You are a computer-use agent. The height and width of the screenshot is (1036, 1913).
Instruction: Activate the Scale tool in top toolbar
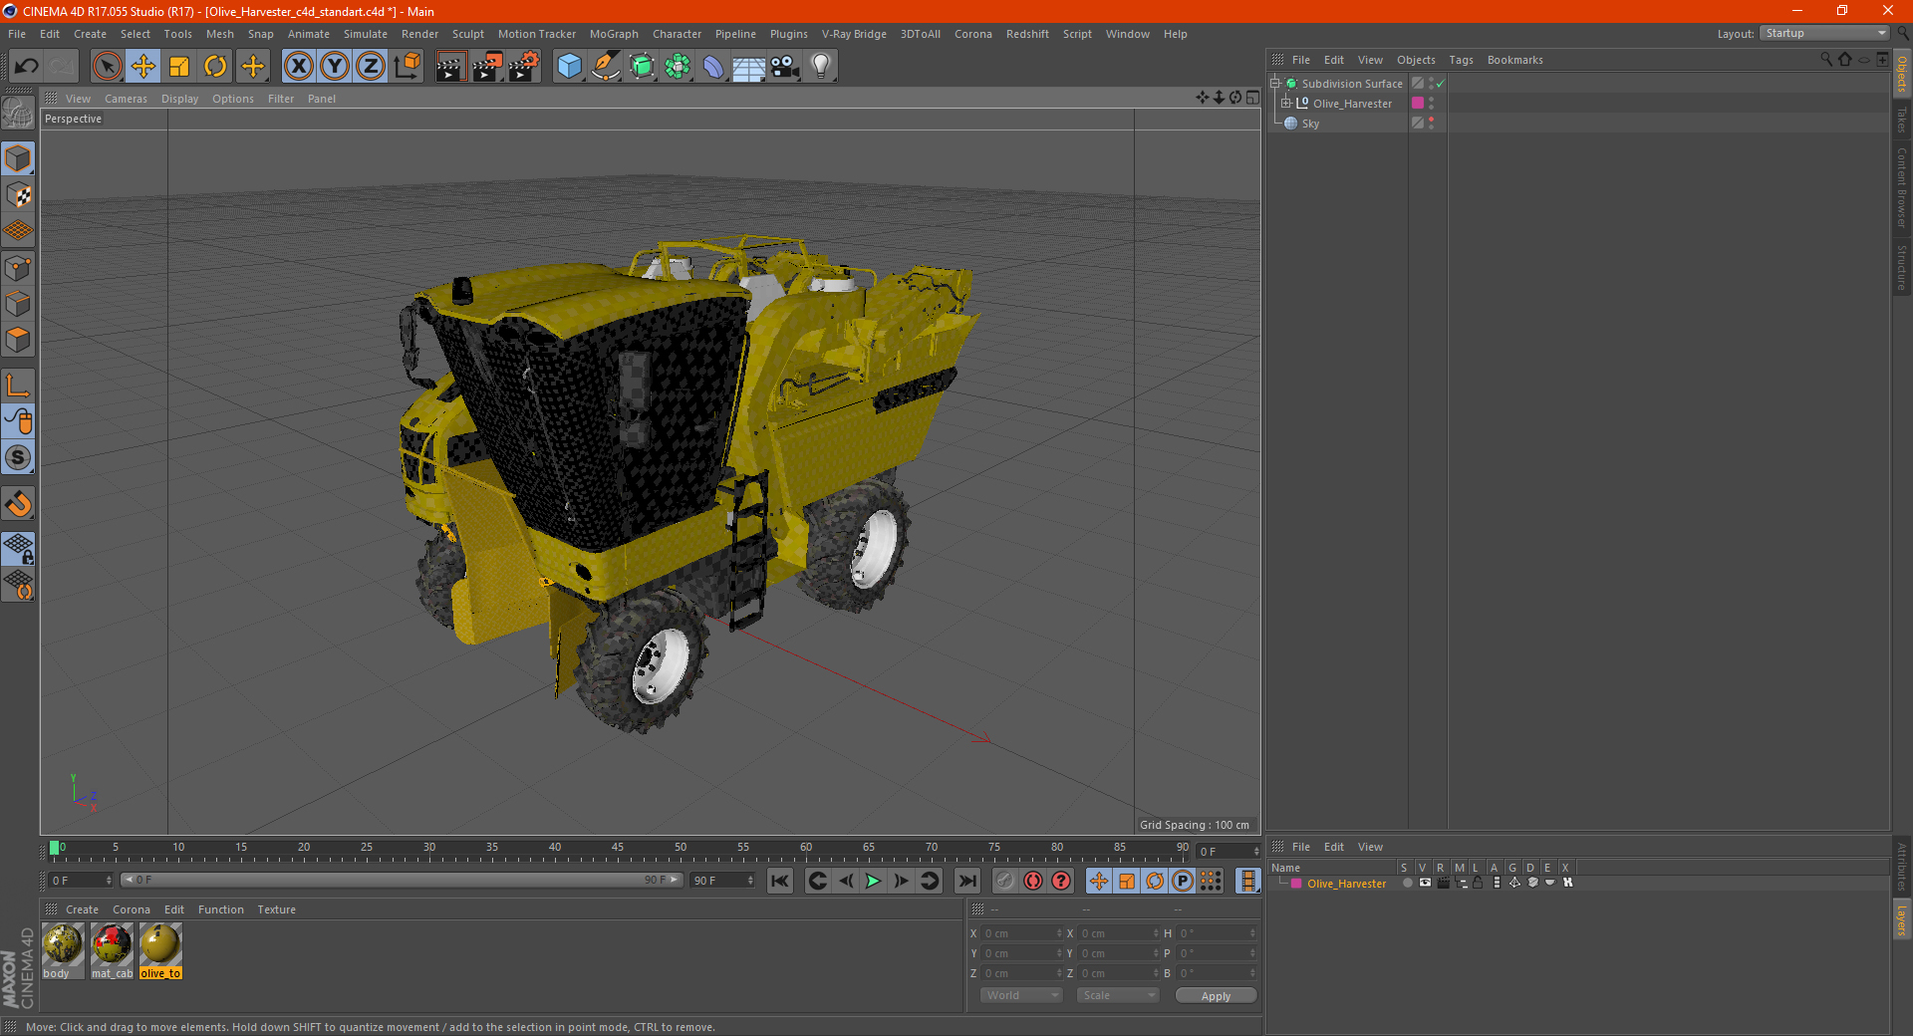tap(179, 67)
